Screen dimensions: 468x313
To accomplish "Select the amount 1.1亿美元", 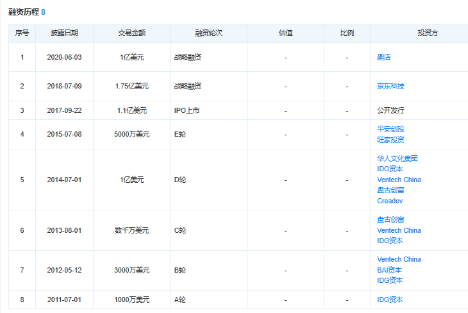I will 131,110.
